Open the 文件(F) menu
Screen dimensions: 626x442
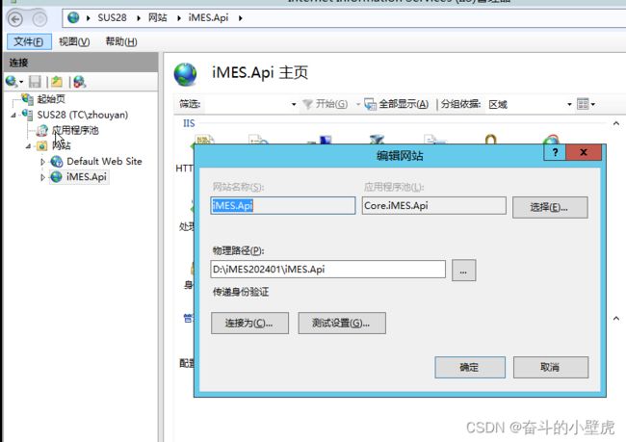click(x=29, y=41)
